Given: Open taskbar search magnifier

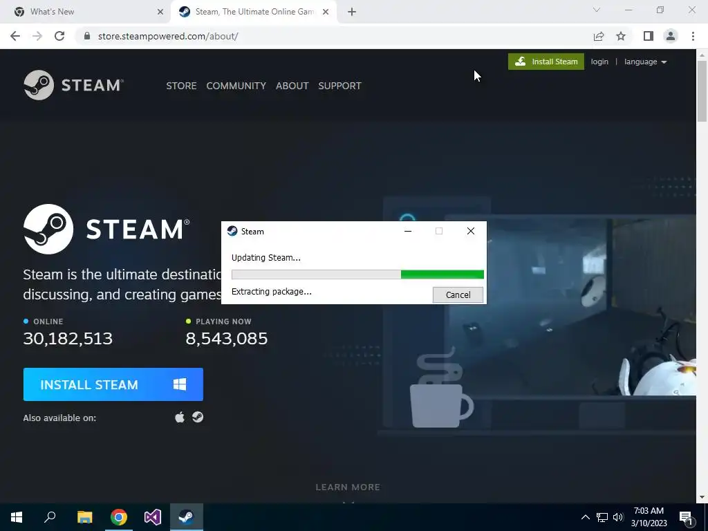Looking at the screenshot, I should click(x=50, y=517).
